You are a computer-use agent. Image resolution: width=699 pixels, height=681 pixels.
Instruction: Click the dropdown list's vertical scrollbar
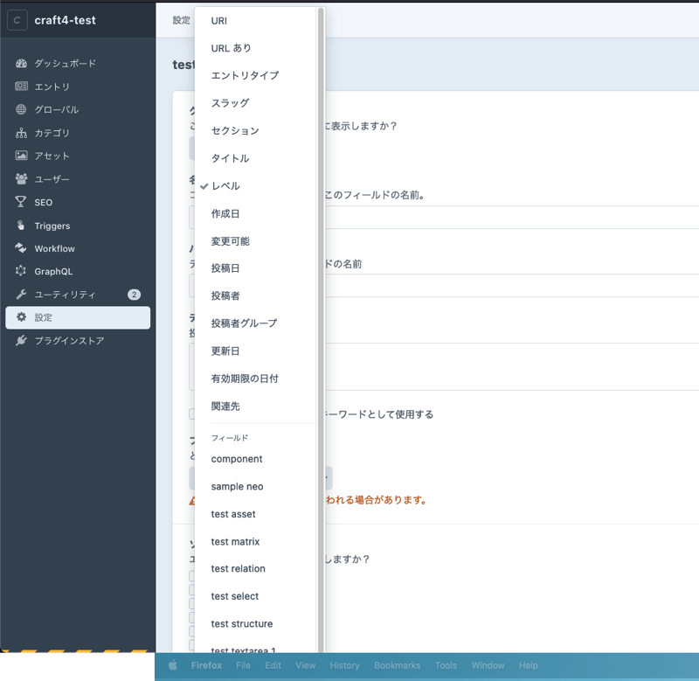[321, 262]
